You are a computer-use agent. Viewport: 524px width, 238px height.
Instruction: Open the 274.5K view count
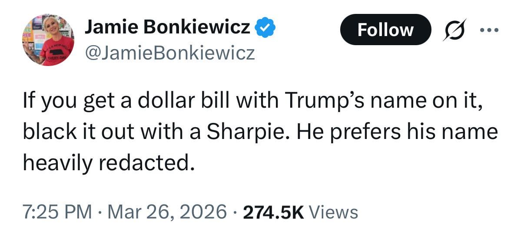[274, 212]
